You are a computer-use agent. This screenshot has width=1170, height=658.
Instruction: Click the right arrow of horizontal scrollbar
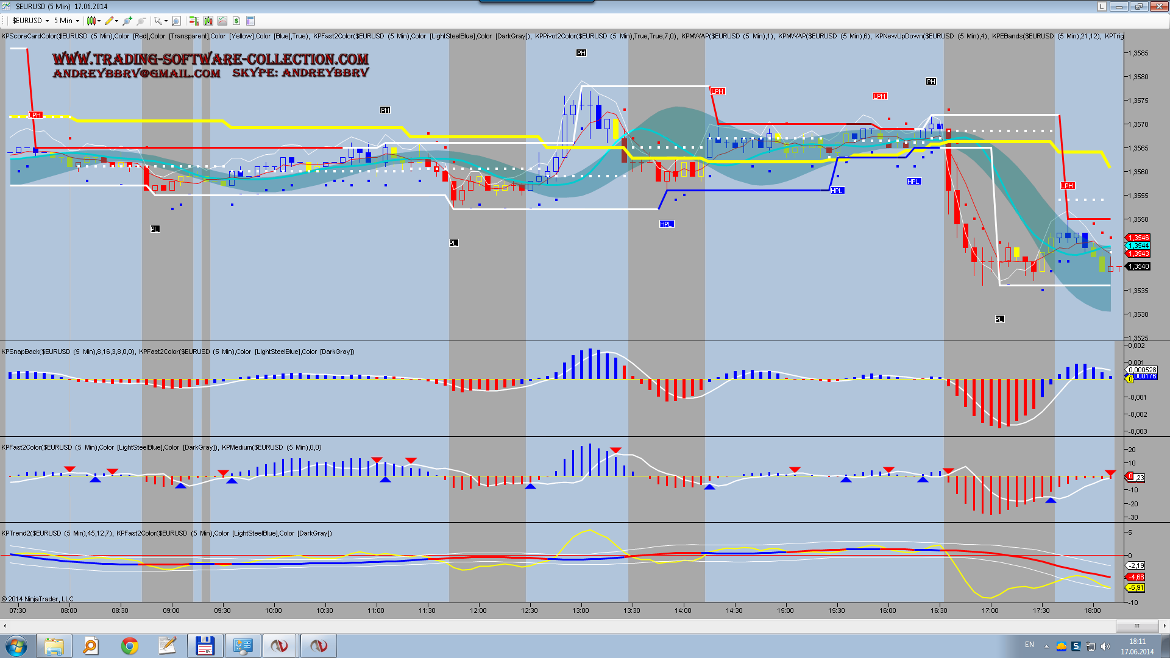(x=1165, y=625)
